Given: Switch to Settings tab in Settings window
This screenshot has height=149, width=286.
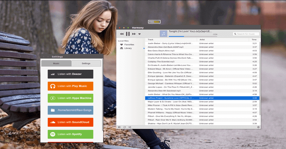Looking at the screenshot, I should coord(86,64).
